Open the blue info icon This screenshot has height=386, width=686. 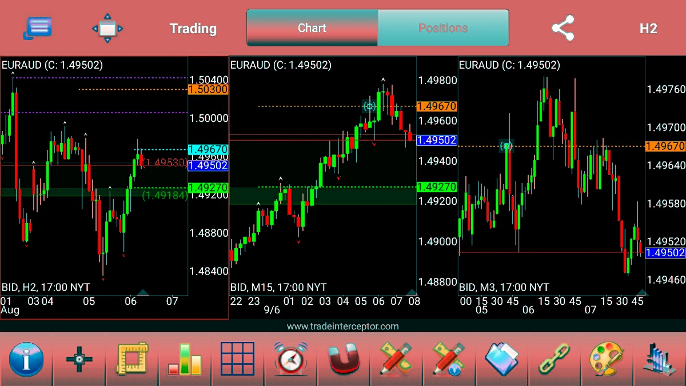(26, 359)
